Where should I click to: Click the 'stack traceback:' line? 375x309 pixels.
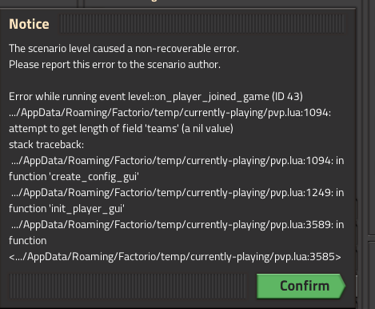coord(46,145)
